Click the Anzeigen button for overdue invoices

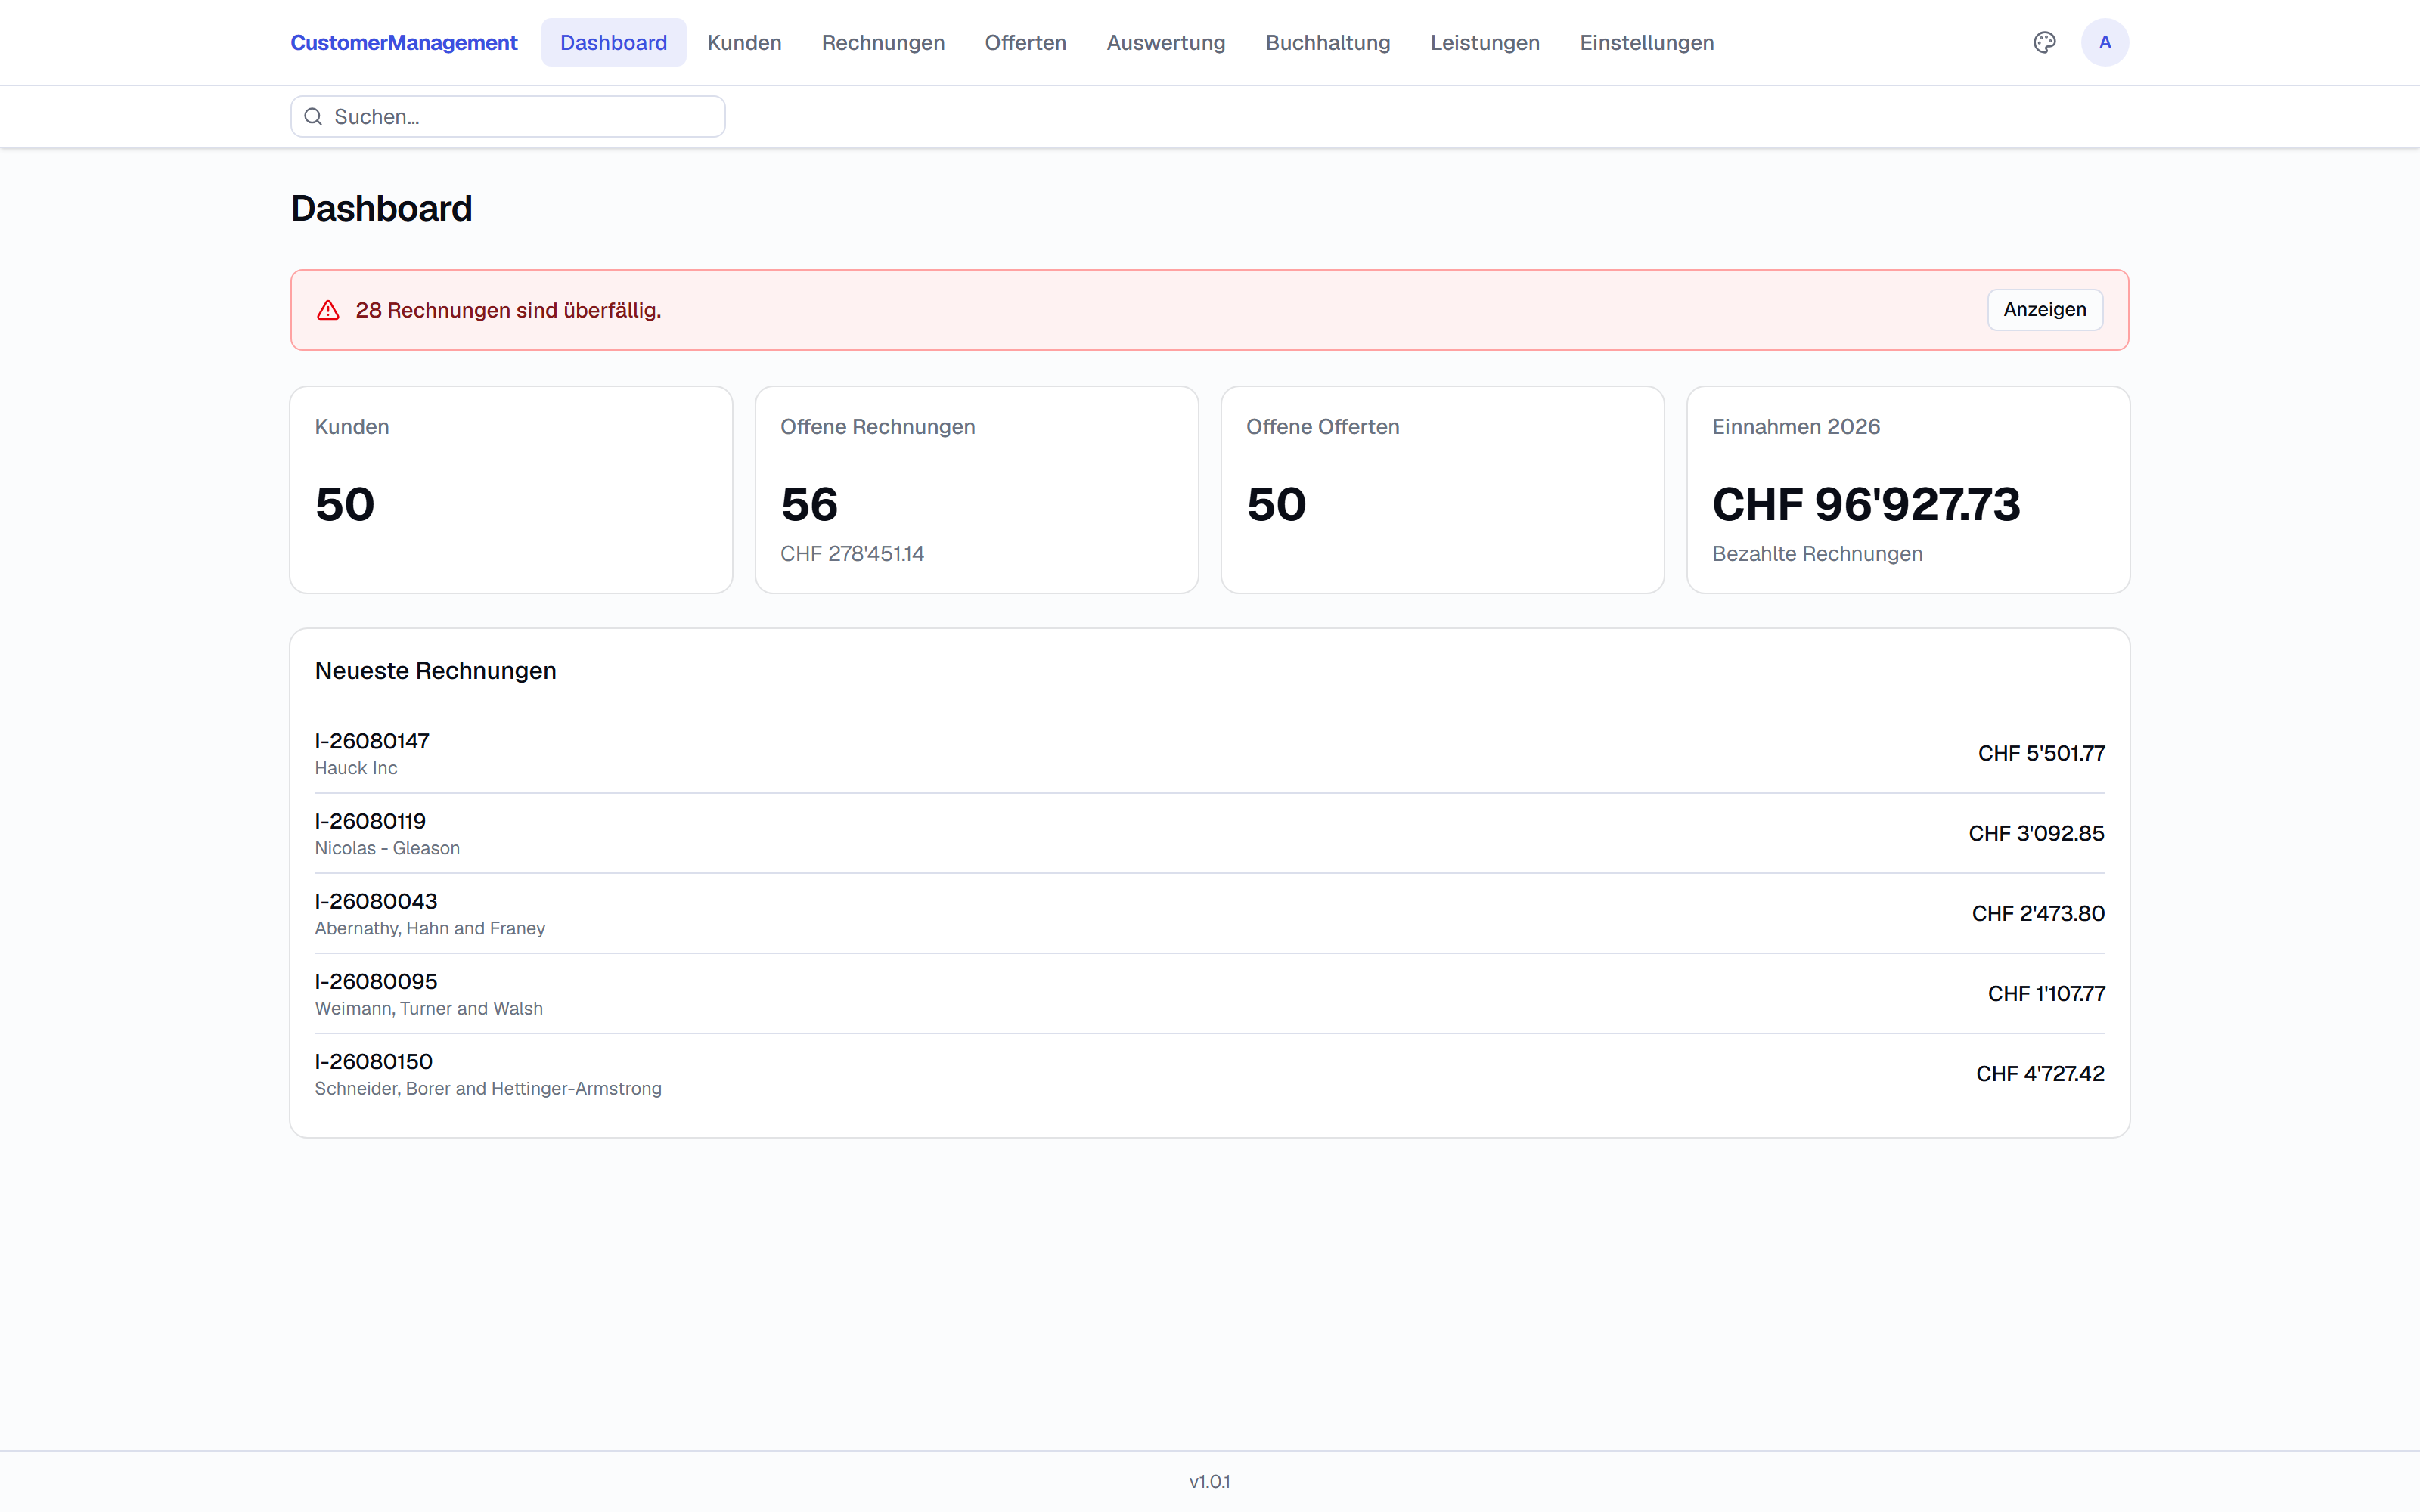[2044, 310]
